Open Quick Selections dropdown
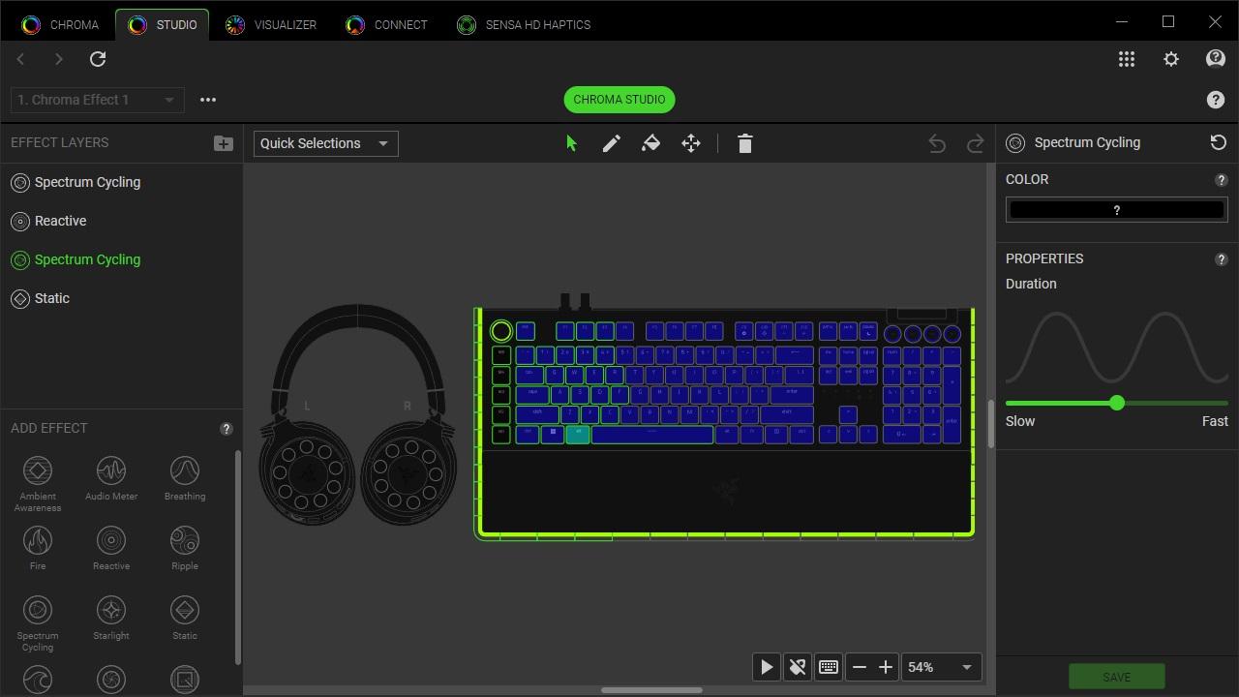The image size is (1239, 697). point(325,143)
